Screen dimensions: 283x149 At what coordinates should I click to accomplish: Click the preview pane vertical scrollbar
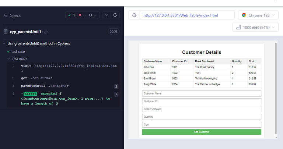(276, 88)
